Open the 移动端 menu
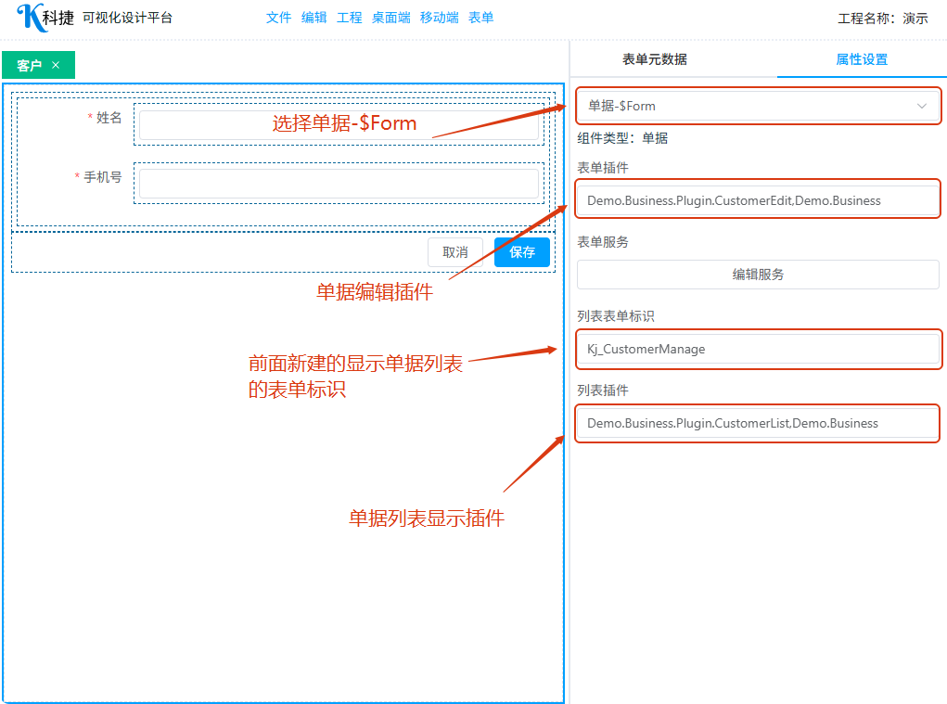 [x=439, y=18]
